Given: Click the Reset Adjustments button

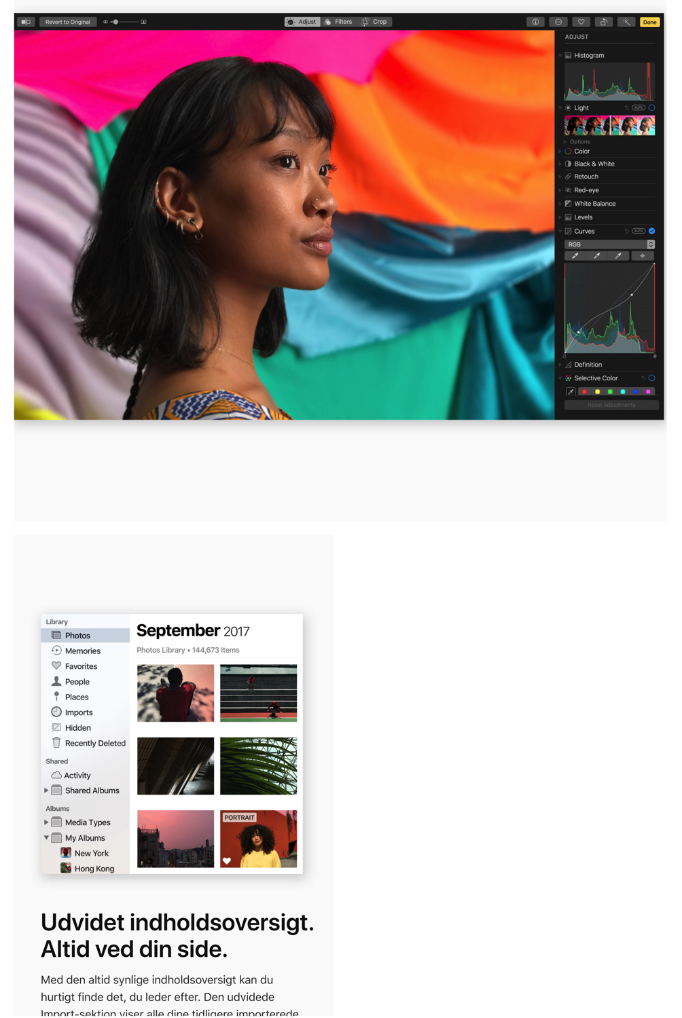Looking at the screenshot, I should pyautogui.click(x=611, y=405).
